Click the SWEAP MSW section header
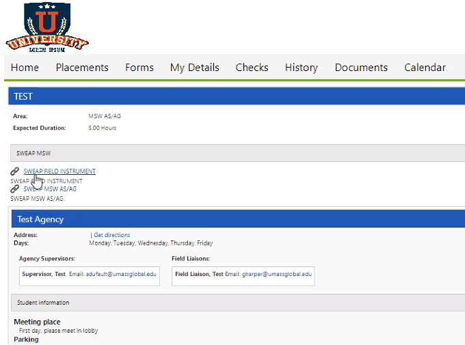Image resolution: width=465 pixels, height=345 pixels. coord(237,153)
